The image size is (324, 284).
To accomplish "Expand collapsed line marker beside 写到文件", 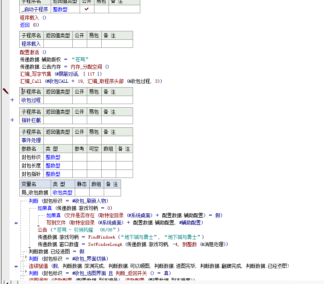I will click(x=16, y=223).
